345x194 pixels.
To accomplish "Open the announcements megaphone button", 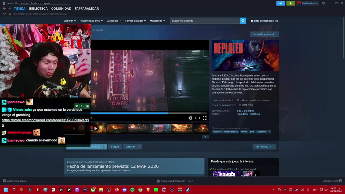I will [x=281, y=3].
